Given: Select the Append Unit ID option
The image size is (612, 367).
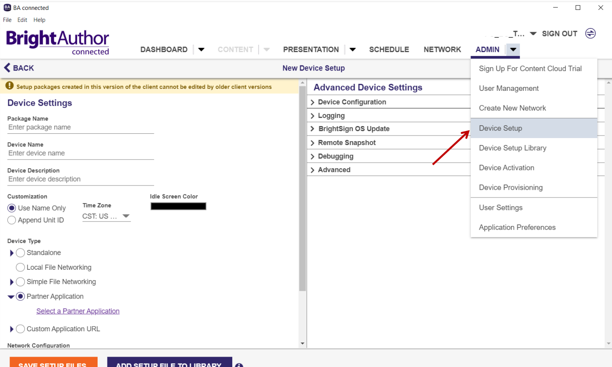Looking at the screenshot, I should tap(12, 220).
